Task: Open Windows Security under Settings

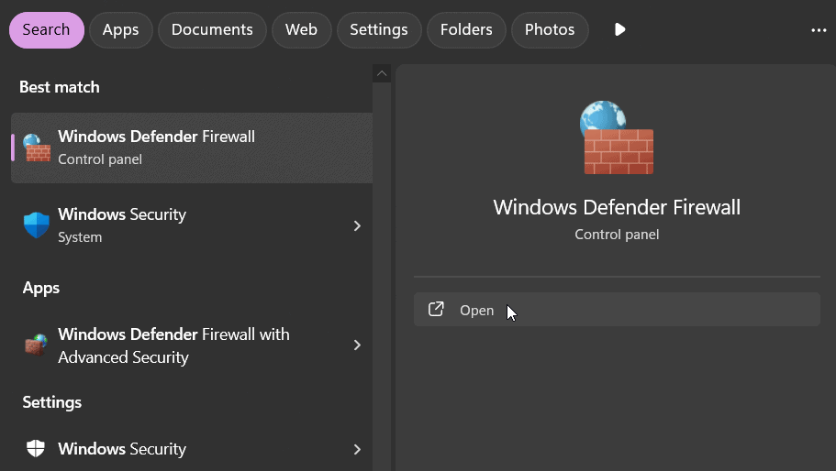Action: click(x=192, y=449)
